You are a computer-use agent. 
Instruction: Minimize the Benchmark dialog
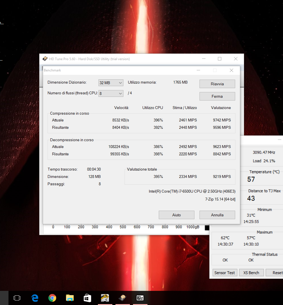[x=198, y=70]
